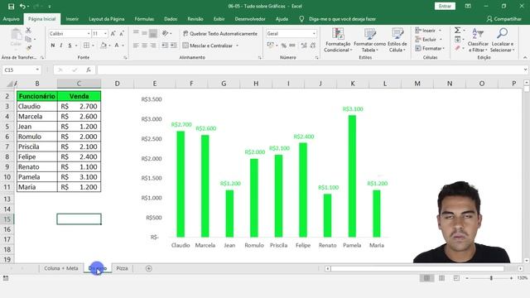Viewport: 530px width, 298px height.
Task: Expand Mesclar e Centralizar dropdown arrow
Action: coord(238,46)
